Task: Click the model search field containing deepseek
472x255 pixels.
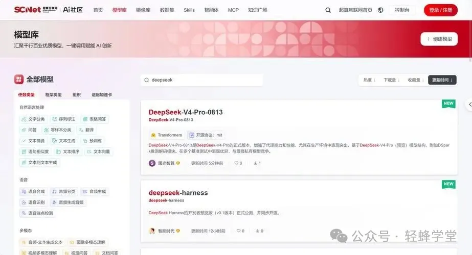Action: [x=201, y=80]
